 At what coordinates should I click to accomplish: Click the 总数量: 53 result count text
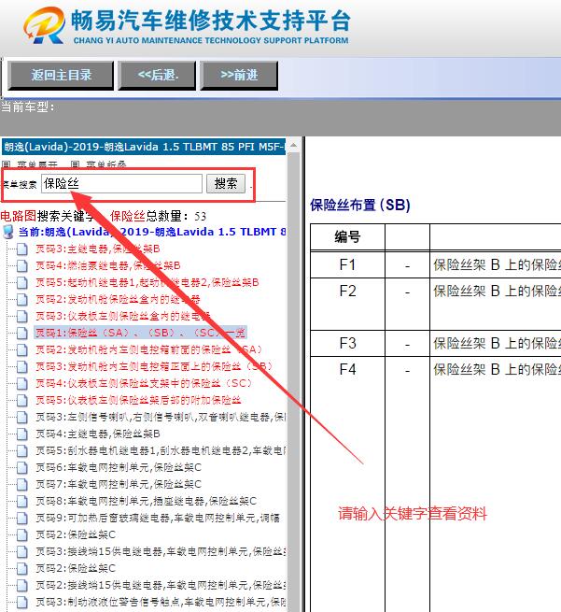(176, 216)
